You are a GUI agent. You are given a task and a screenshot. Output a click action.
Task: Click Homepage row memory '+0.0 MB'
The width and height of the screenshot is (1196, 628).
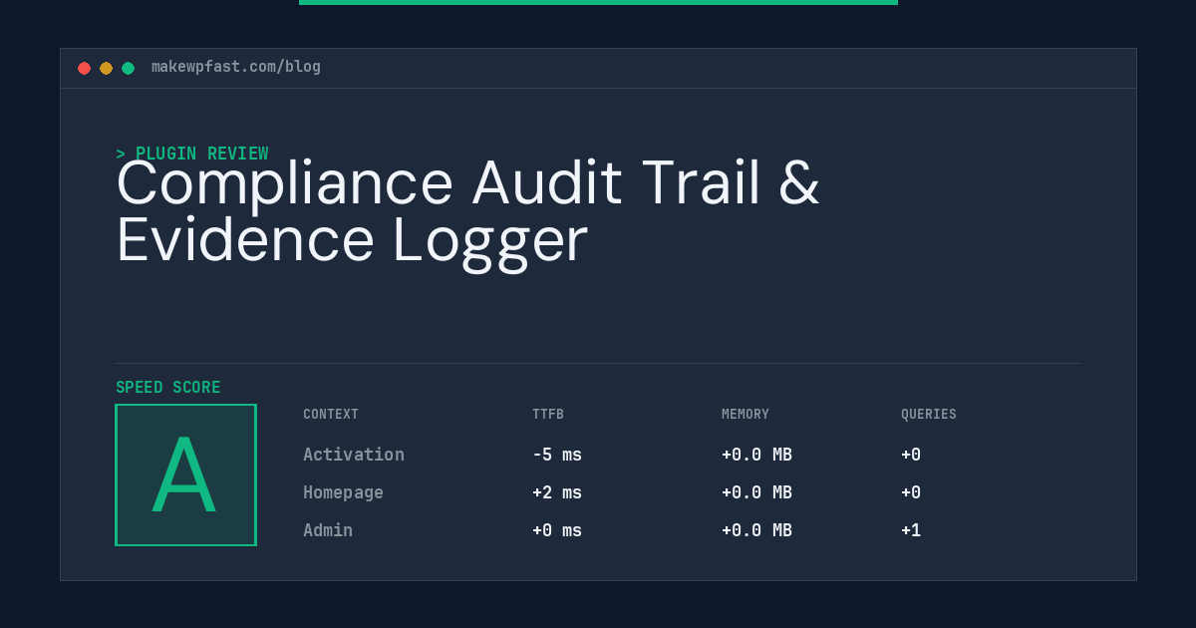(x=756, y=492)
